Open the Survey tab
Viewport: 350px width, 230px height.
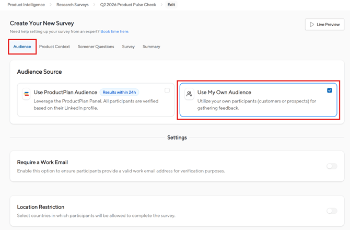(x=128, y=47)
